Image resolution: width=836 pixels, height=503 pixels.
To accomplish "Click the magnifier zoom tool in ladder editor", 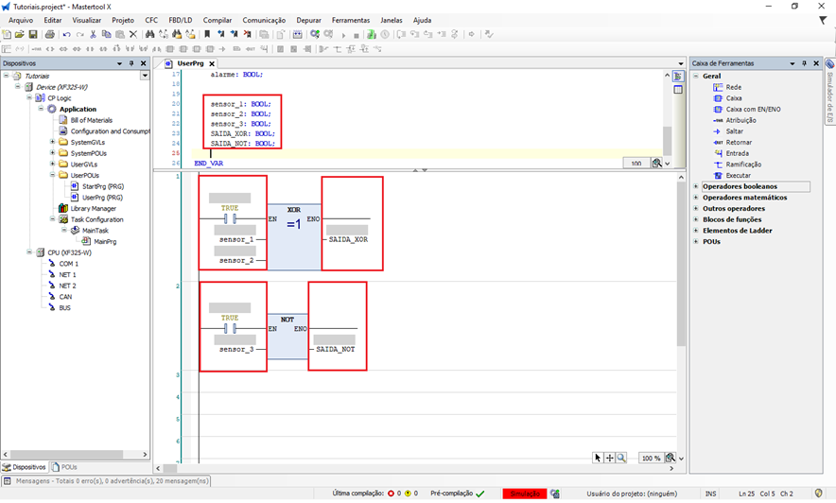I will pyautogui.click(x=621, y=458).
